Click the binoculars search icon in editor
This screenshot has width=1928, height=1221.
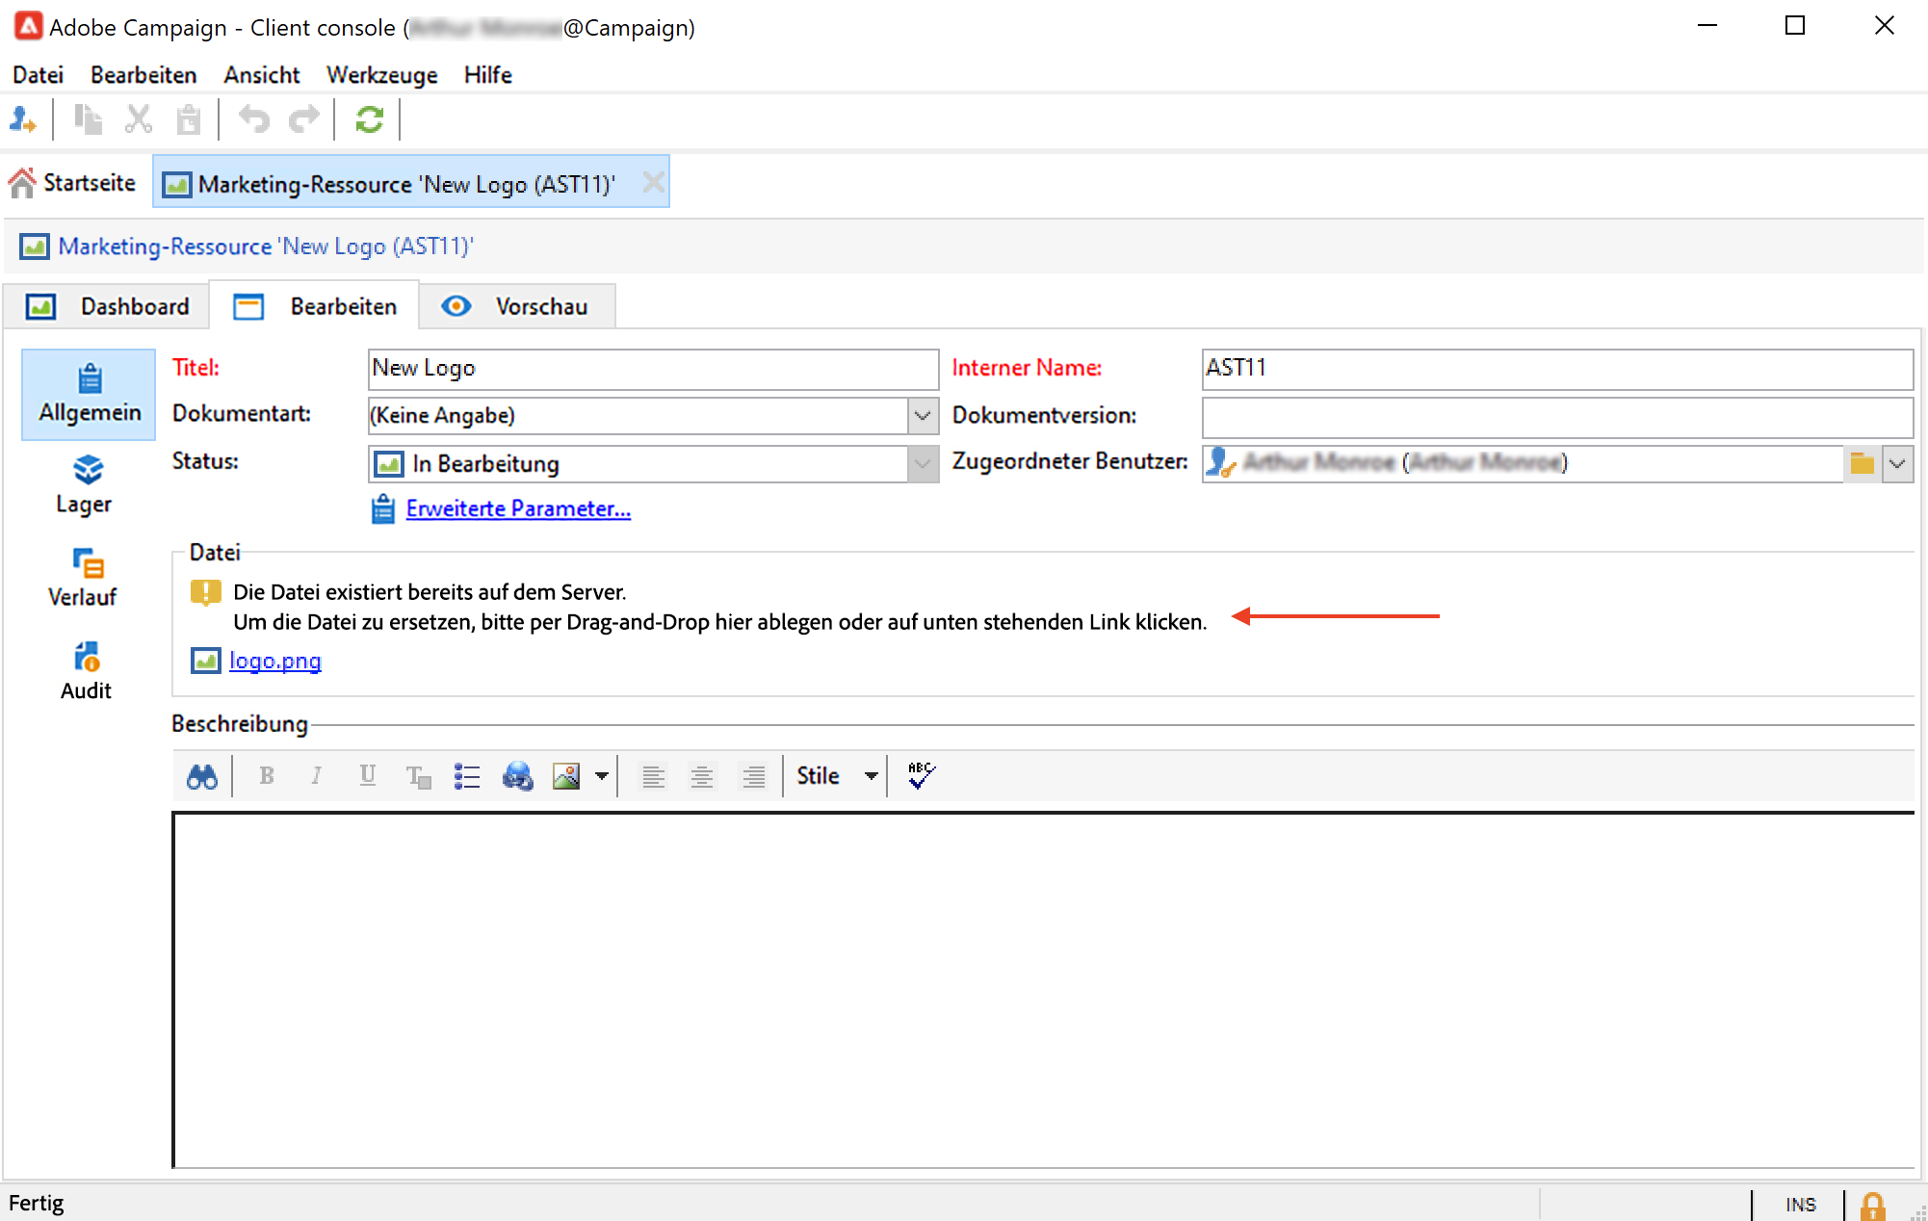click(x=202, y=776)
